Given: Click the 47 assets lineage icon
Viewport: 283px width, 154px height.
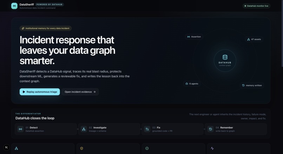Looking at the screenshot, I should 249,39.
